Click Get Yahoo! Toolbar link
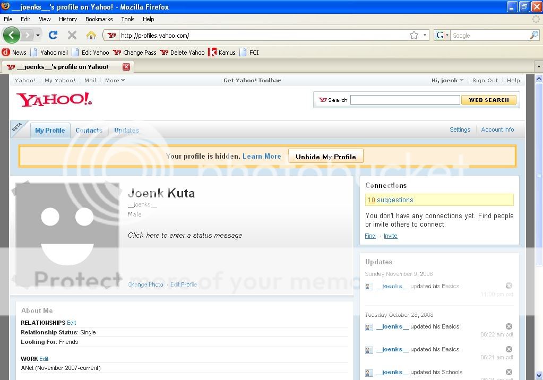This screenshot has width=543, height=380. tap(252, 80)
